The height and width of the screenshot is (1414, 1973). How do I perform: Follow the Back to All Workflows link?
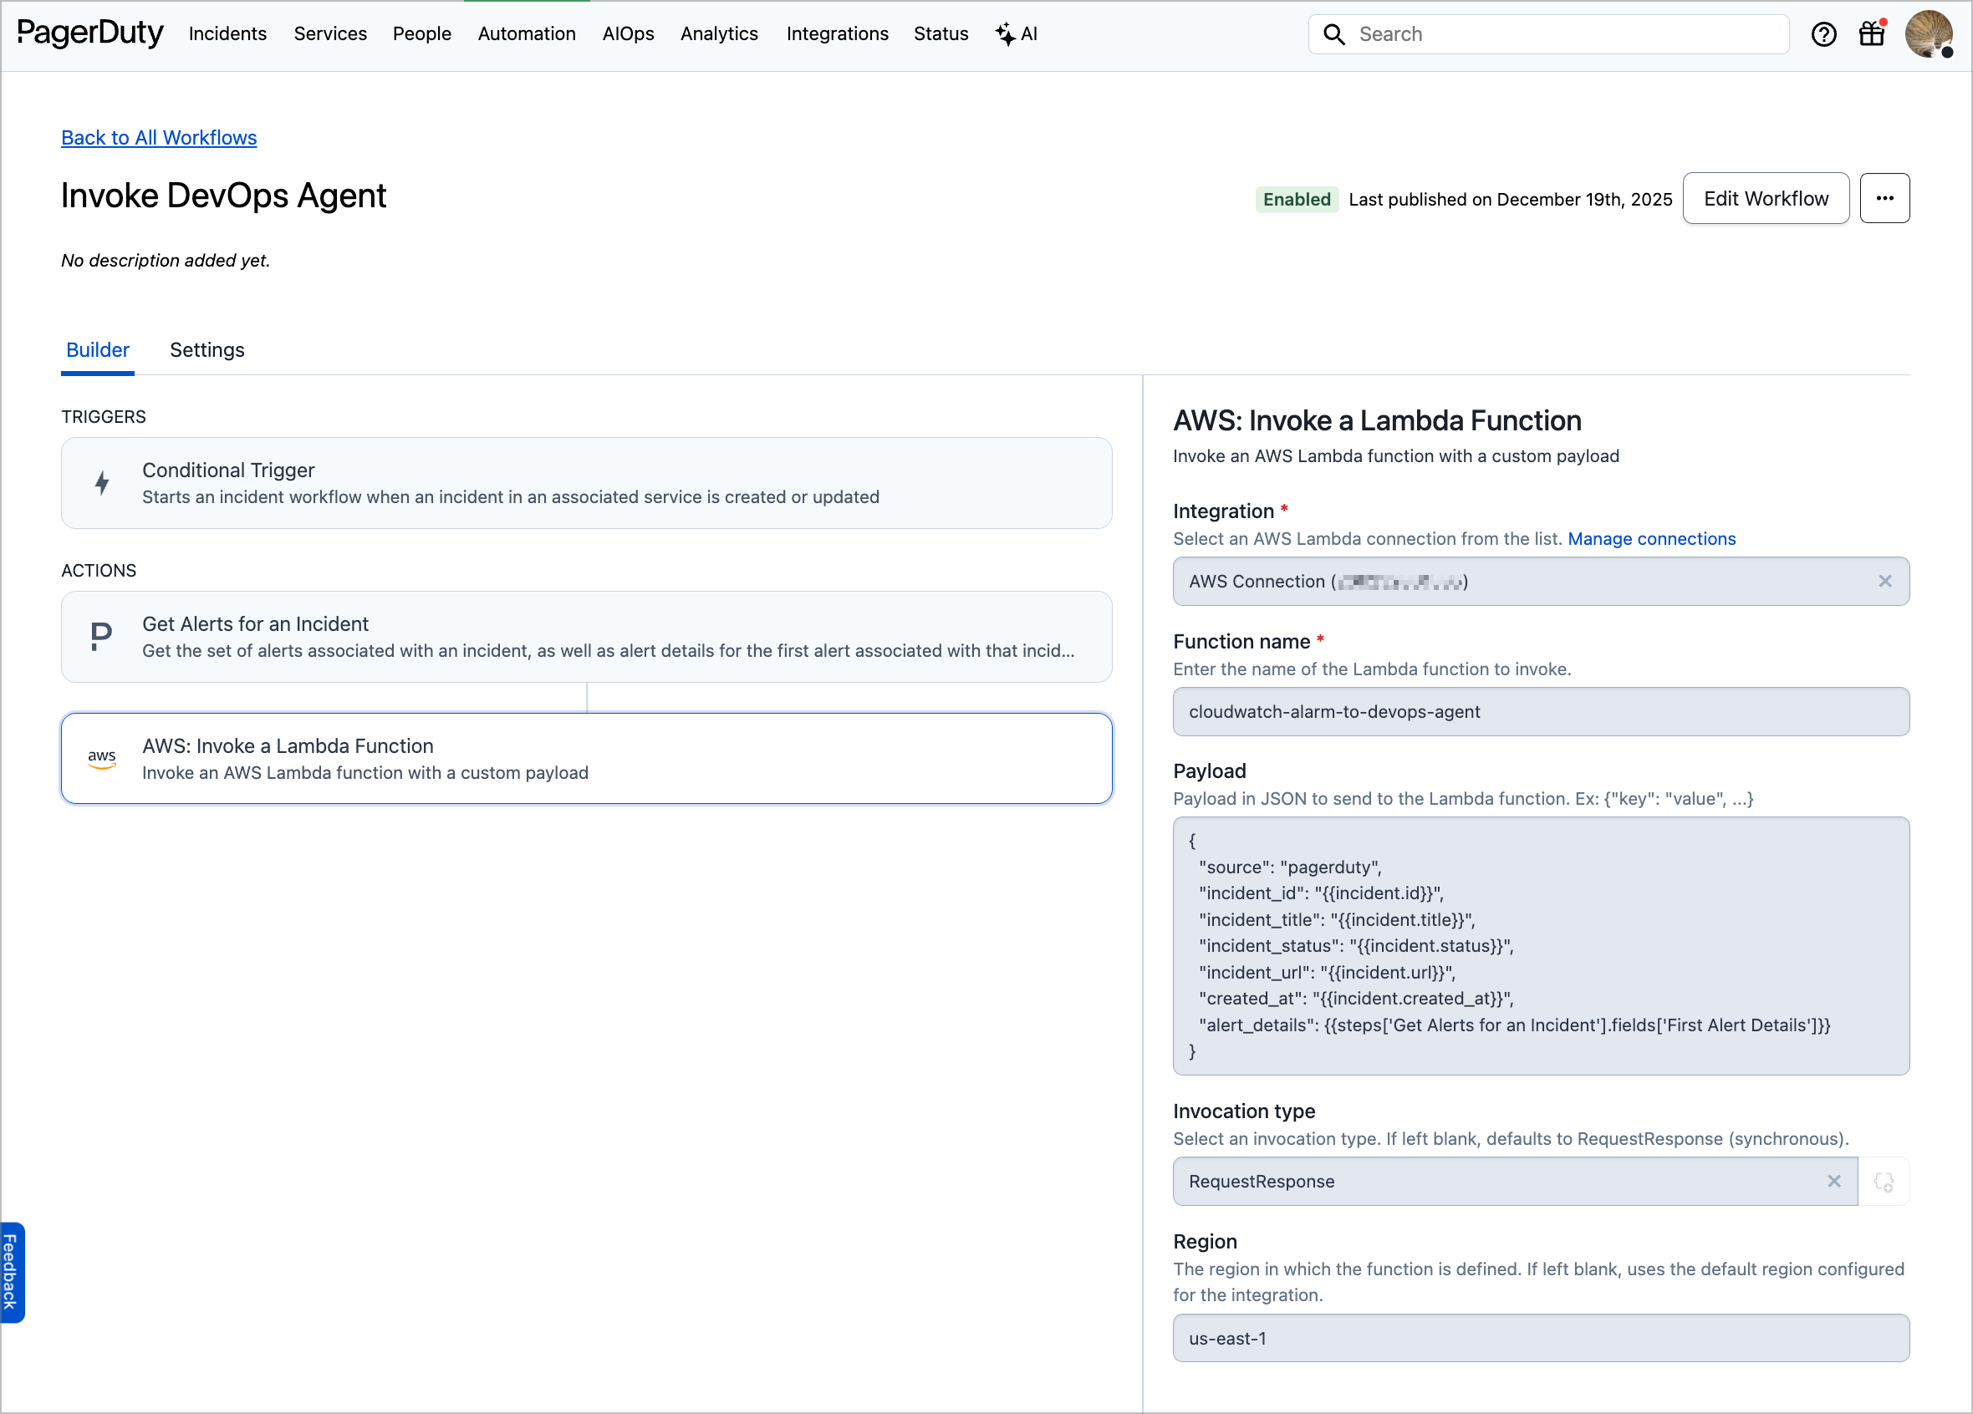pyautogui.click(x=158, y=137)
